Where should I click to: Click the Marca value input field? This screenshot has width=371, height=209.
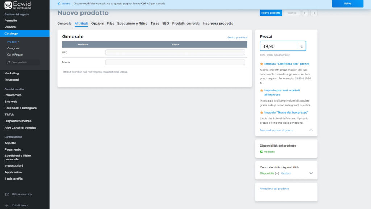[x=175, y=62]
